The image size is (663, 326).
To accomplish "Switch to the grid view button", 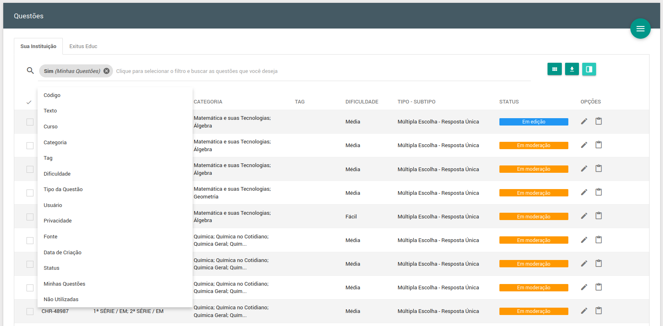I will [x=554, y=69].
